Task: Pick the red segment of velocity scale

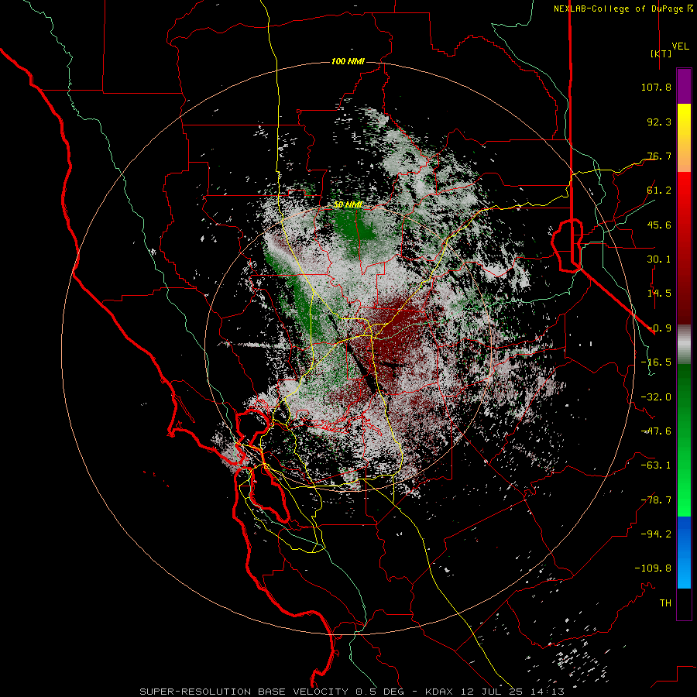Action: 684,248
